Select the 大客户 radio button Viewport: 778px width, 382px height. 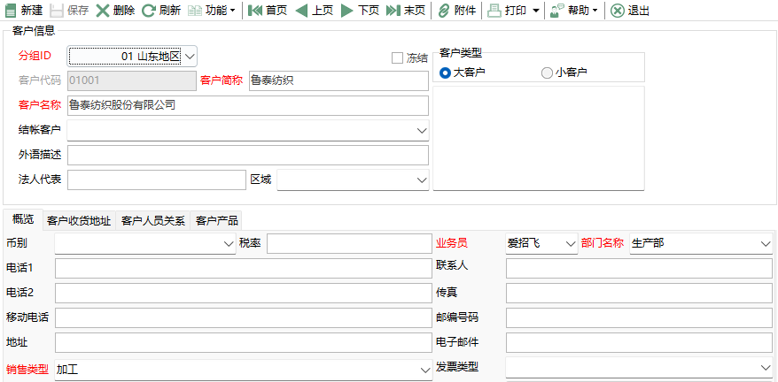446,73
